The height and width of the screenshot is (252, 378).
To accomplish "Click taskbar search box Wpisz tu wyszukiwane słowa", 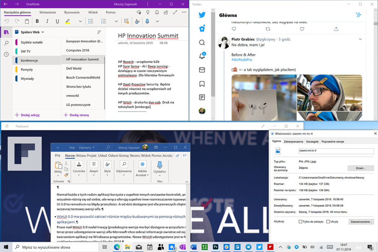I will (x=56, y=247).
